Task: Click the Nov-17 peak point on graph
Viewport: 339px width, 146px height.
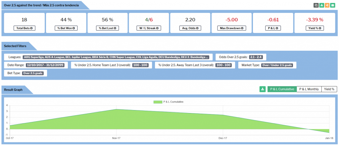Action: (x=116, y=109)
